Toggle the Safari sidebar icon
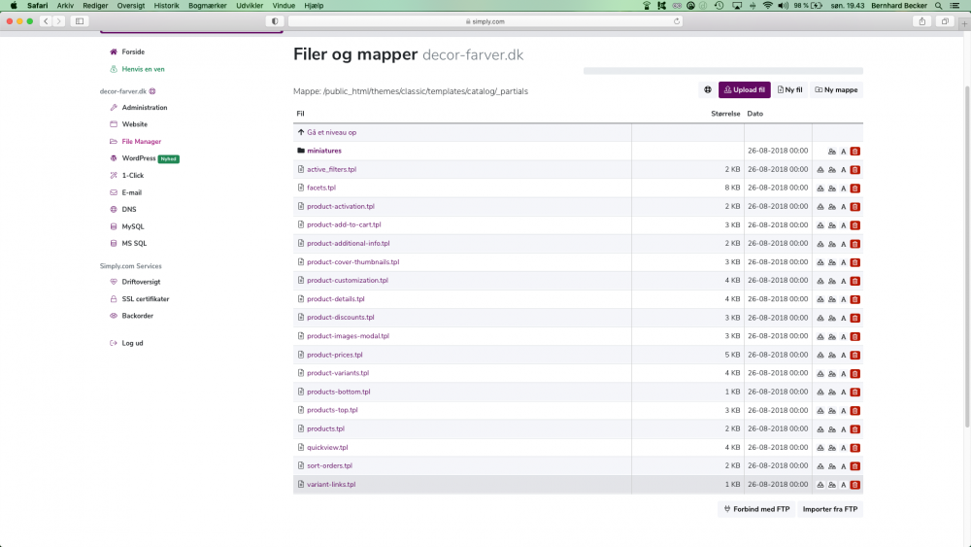Image resolution: width=971 pixels, height=547 pixels. tap(80, 21)
